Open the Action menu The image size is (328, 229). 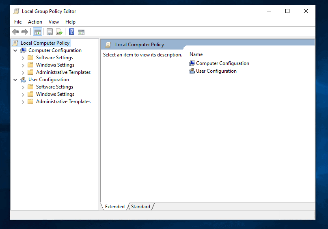point(35,22)
